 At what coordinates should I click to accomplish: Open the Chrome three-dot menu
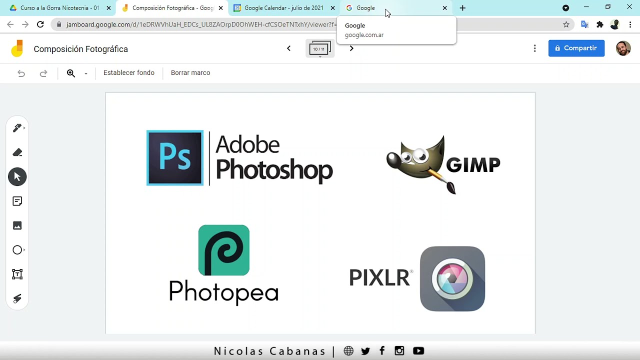630,24
